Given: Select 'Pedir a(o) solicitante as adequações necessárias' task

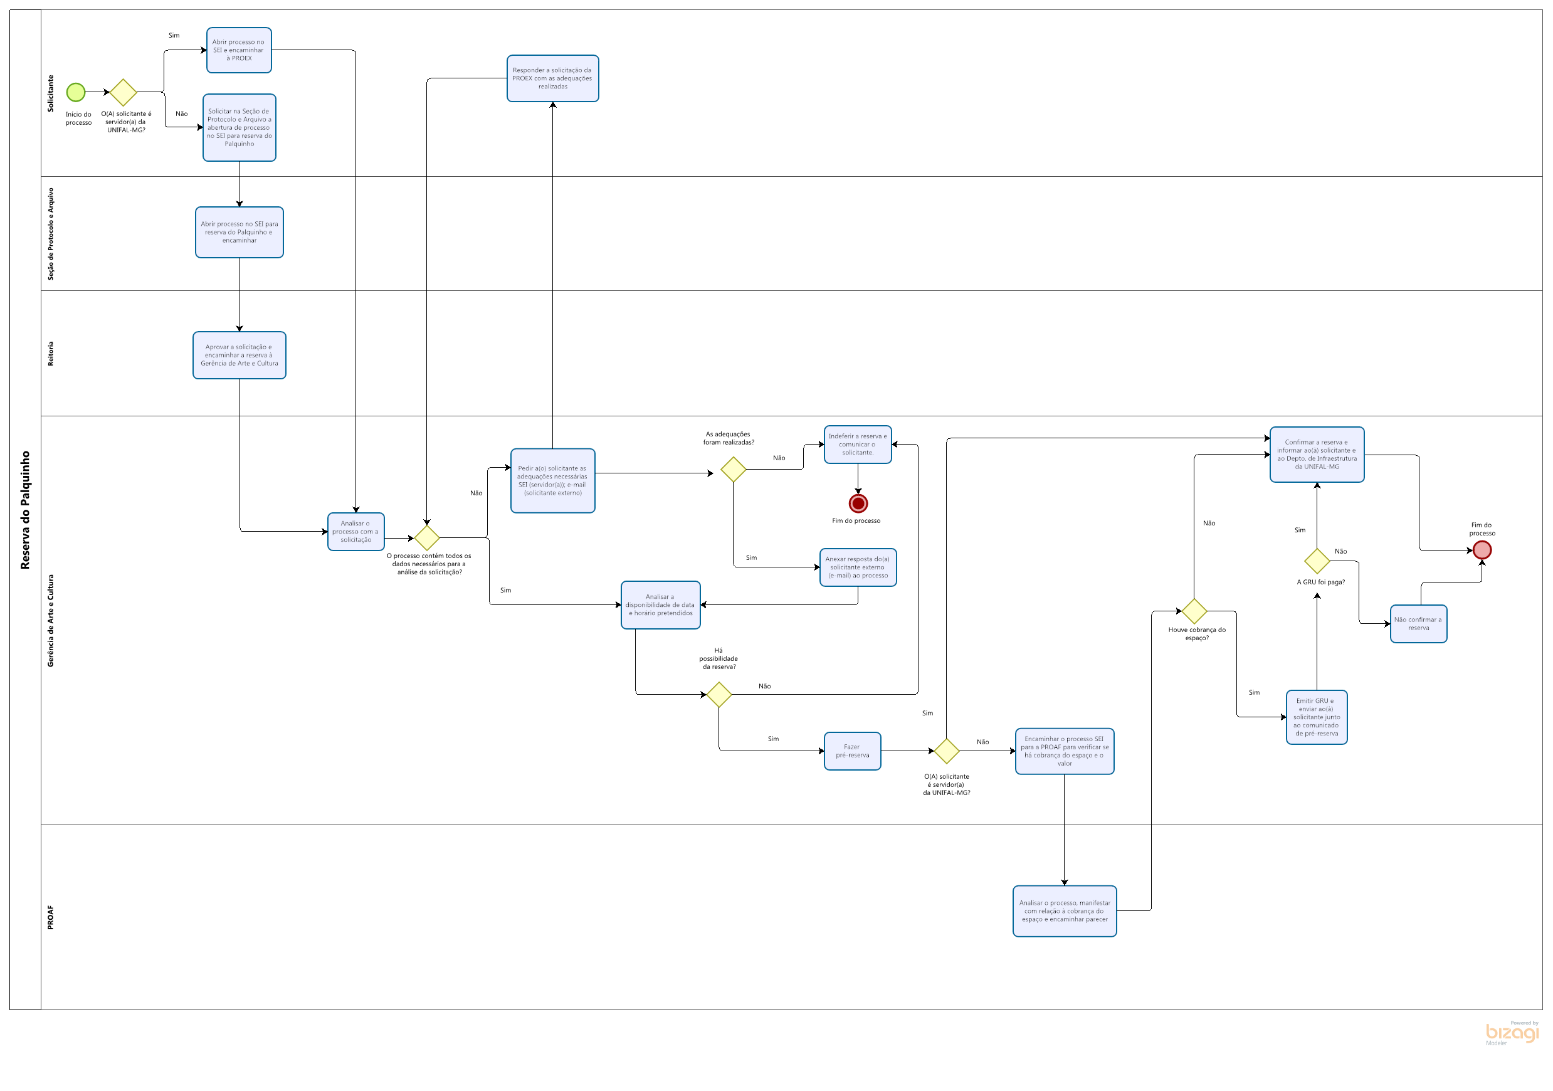Looking at the screenshot, I should pos(552,481).
